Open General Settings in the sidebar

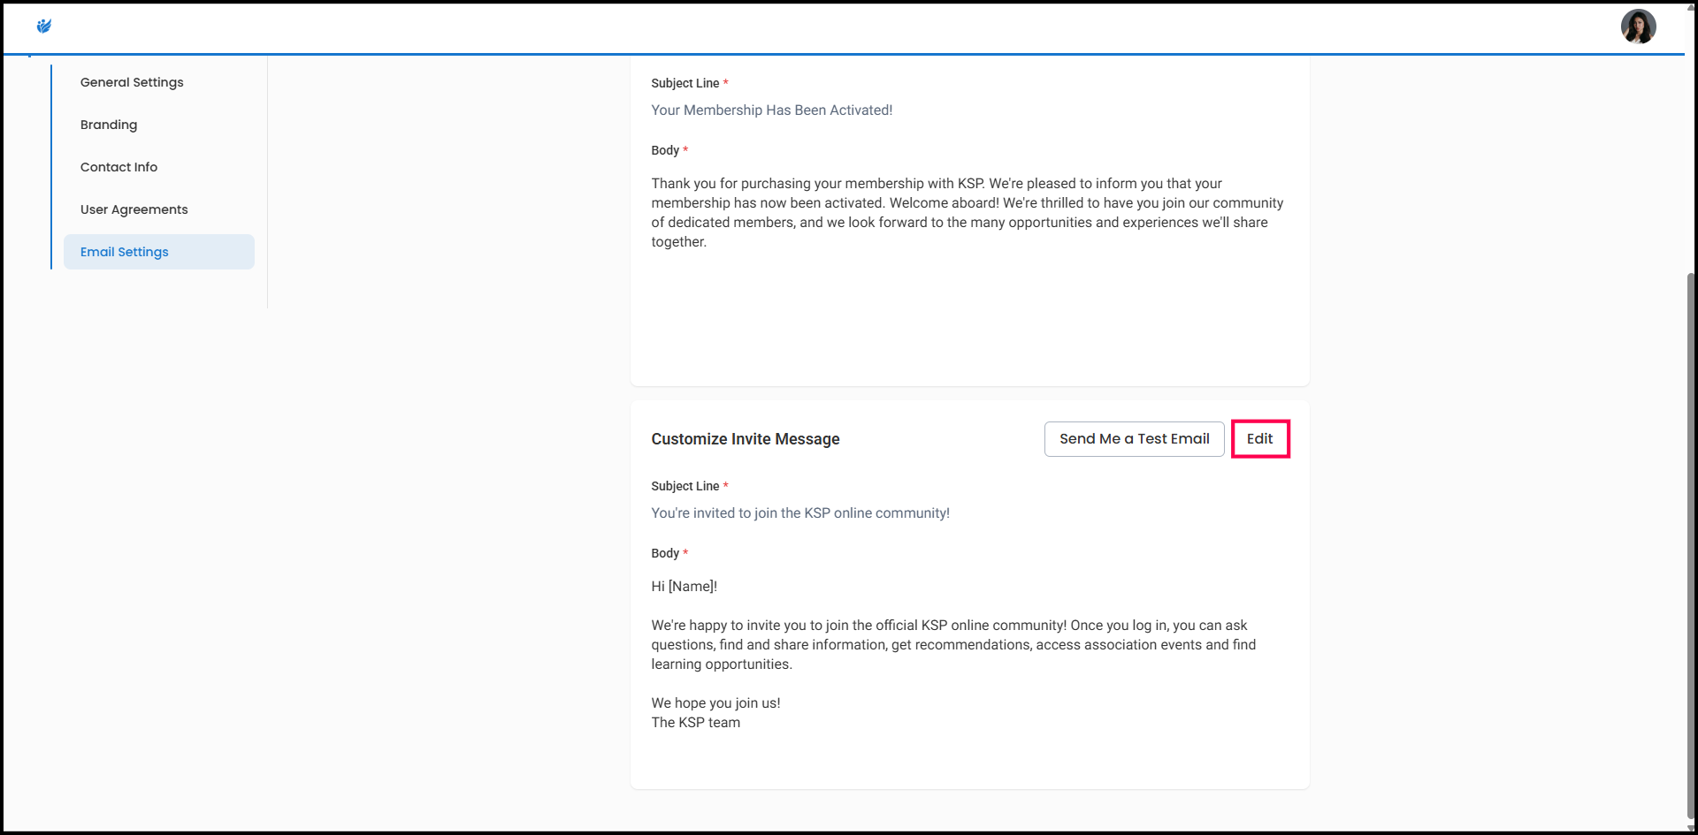click(132, 82)
